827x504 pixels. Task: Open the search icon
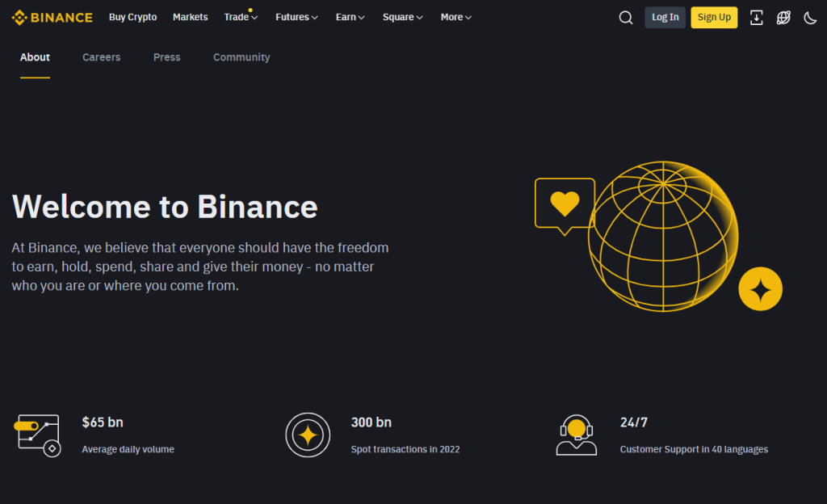click(626, 17)
